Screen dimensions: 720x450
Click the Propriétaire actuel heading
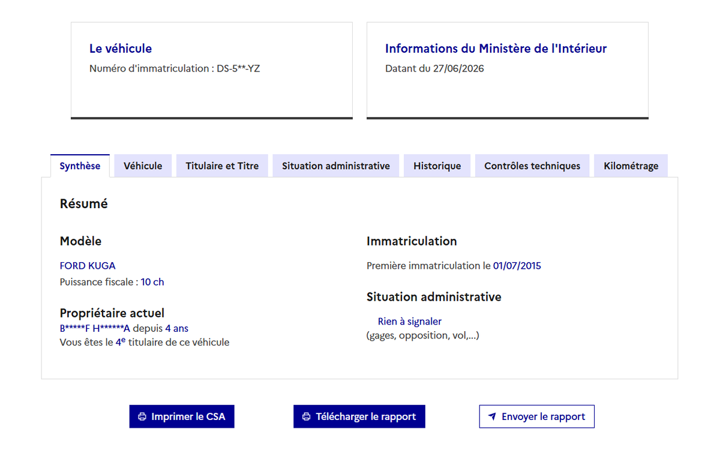click(112, 313)
